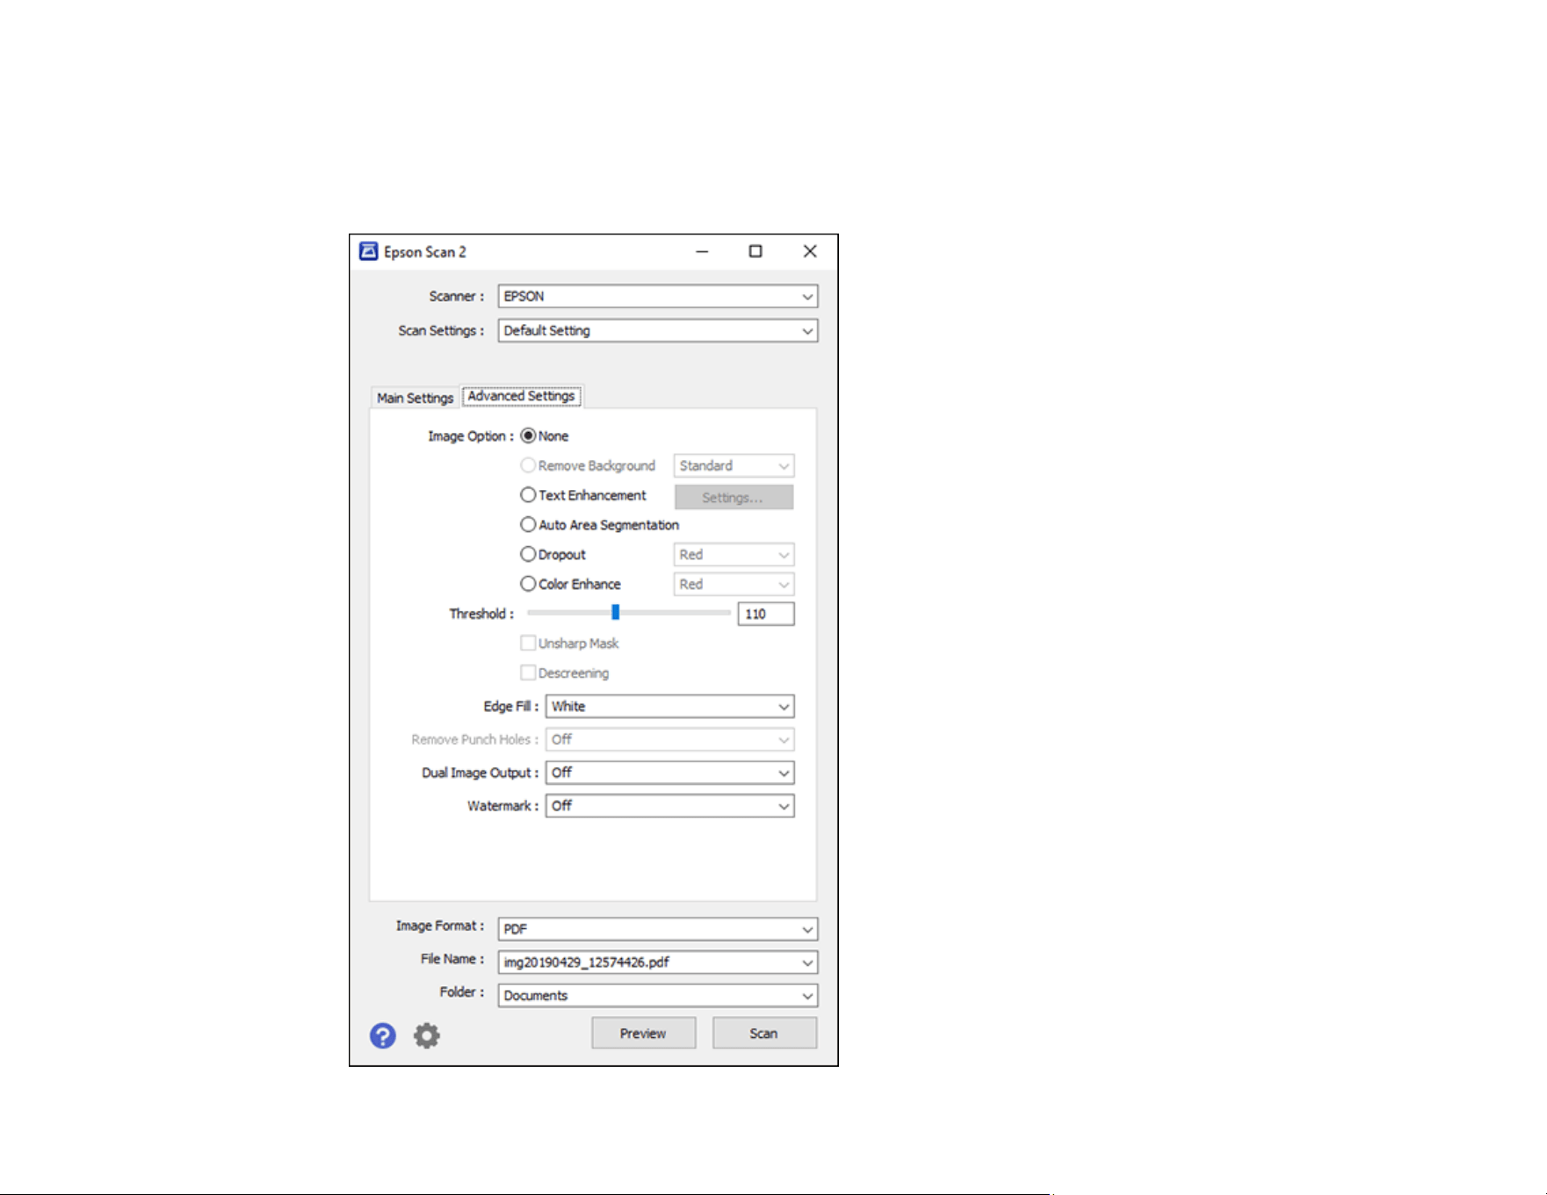Open the Remove Punch Holes dropdown
The width and height of the screenshot is (1547, 1195).
click(670, 740)
